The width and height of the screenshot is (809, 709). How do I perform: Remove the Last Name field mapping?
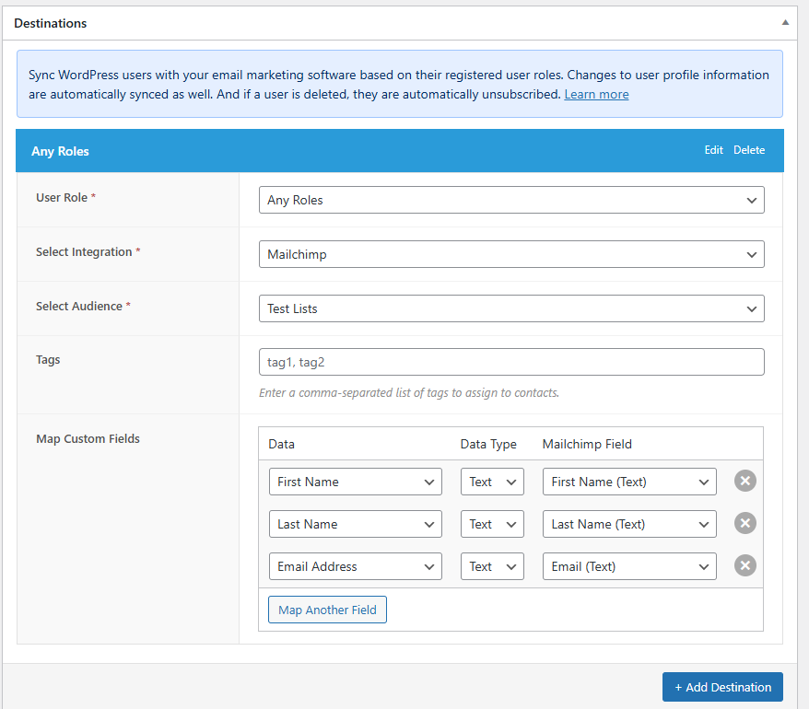click(745, 523)
